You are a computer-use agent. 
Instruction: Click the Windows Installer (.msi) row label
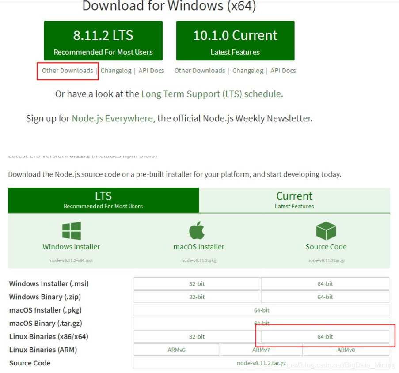pyautogui.click(x=49, y=283)
